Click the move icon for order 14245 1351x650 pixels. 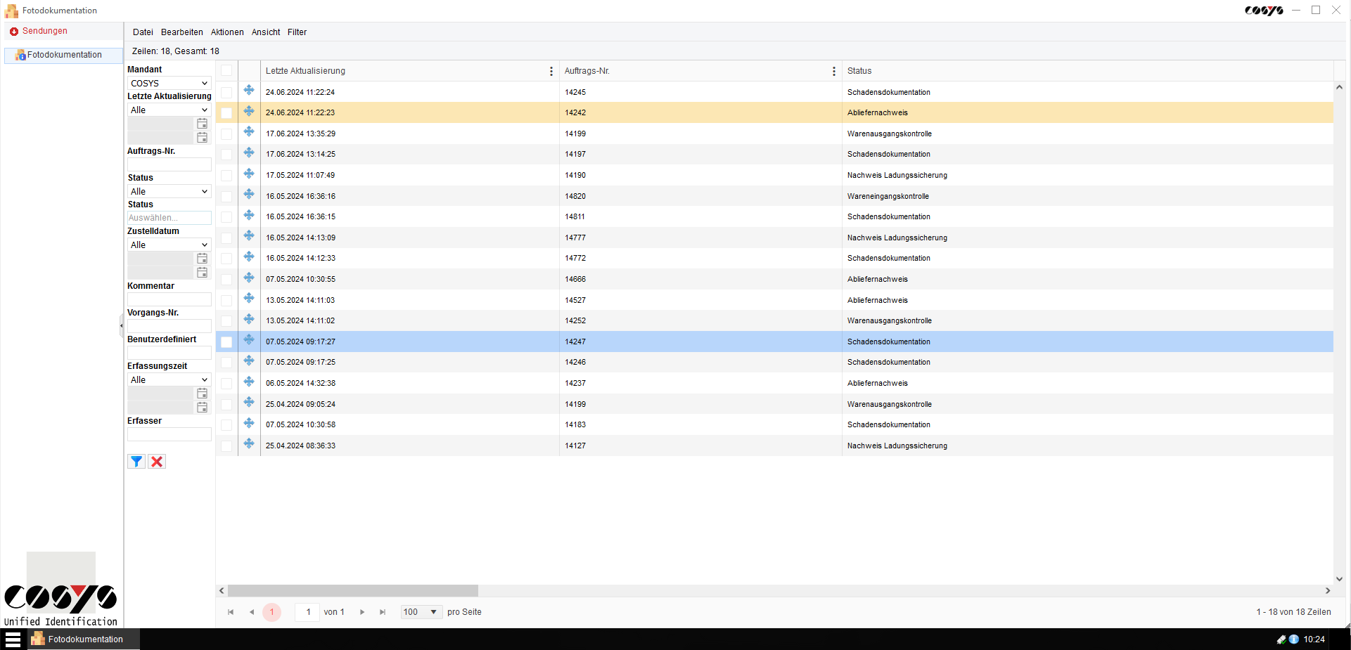249,90
